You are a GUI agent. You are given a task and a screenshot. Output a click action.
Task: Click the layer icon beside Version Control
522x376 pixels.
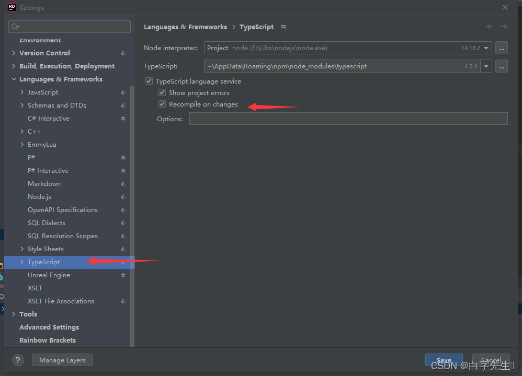[x=123, y=53]
